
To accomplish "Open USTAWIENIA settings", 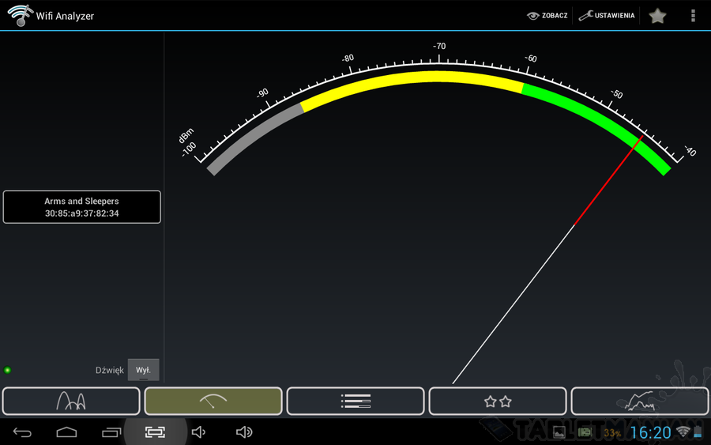I will (607, 16).
